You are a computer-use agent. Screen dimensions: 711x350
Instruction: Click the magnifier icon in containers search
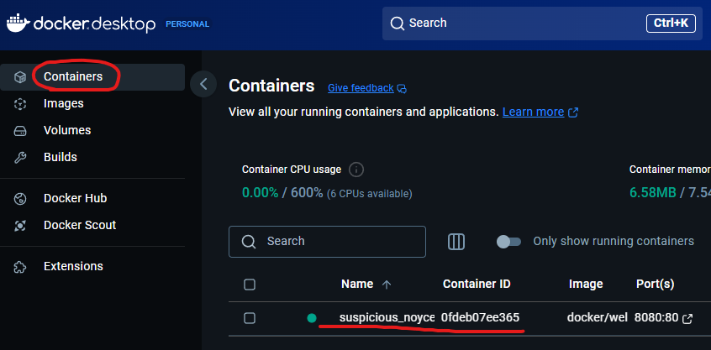tap(249, 242)
